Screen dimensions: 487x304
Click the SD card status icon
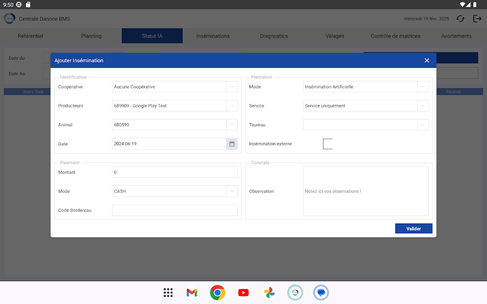click(28, 5)
